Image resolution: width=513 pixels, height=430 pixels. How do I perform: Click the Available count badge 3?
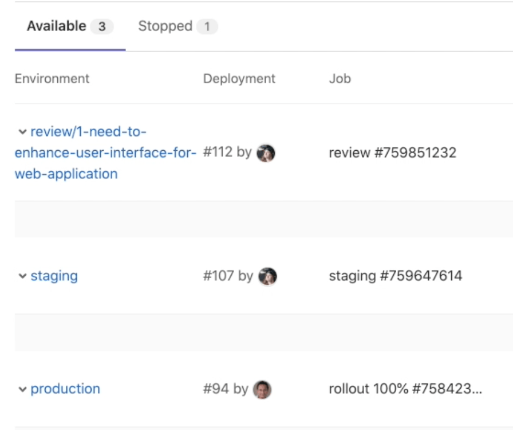pos(102,26)
